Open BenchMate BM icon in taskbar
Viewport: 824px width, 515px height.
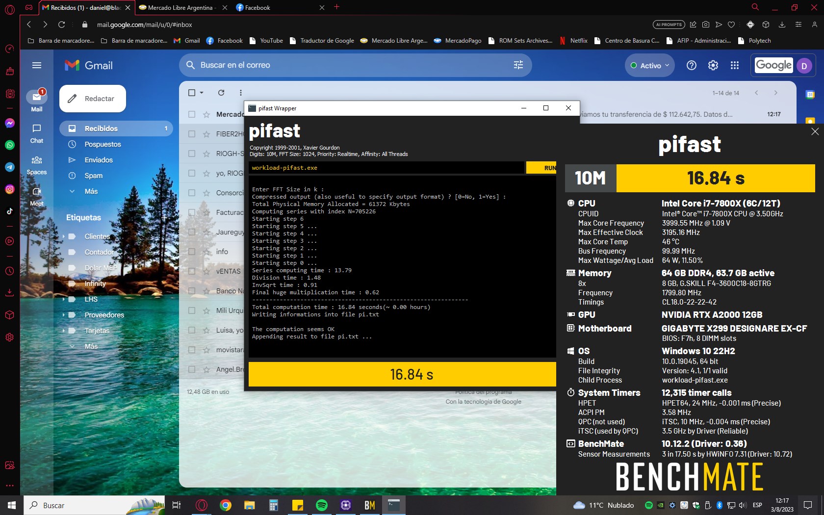click(x=370, y=505)
